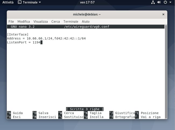This screenshot has width=175, height=130.
Task: Click the michele@debian: ~ window title
Action: (x=87, y=14)
